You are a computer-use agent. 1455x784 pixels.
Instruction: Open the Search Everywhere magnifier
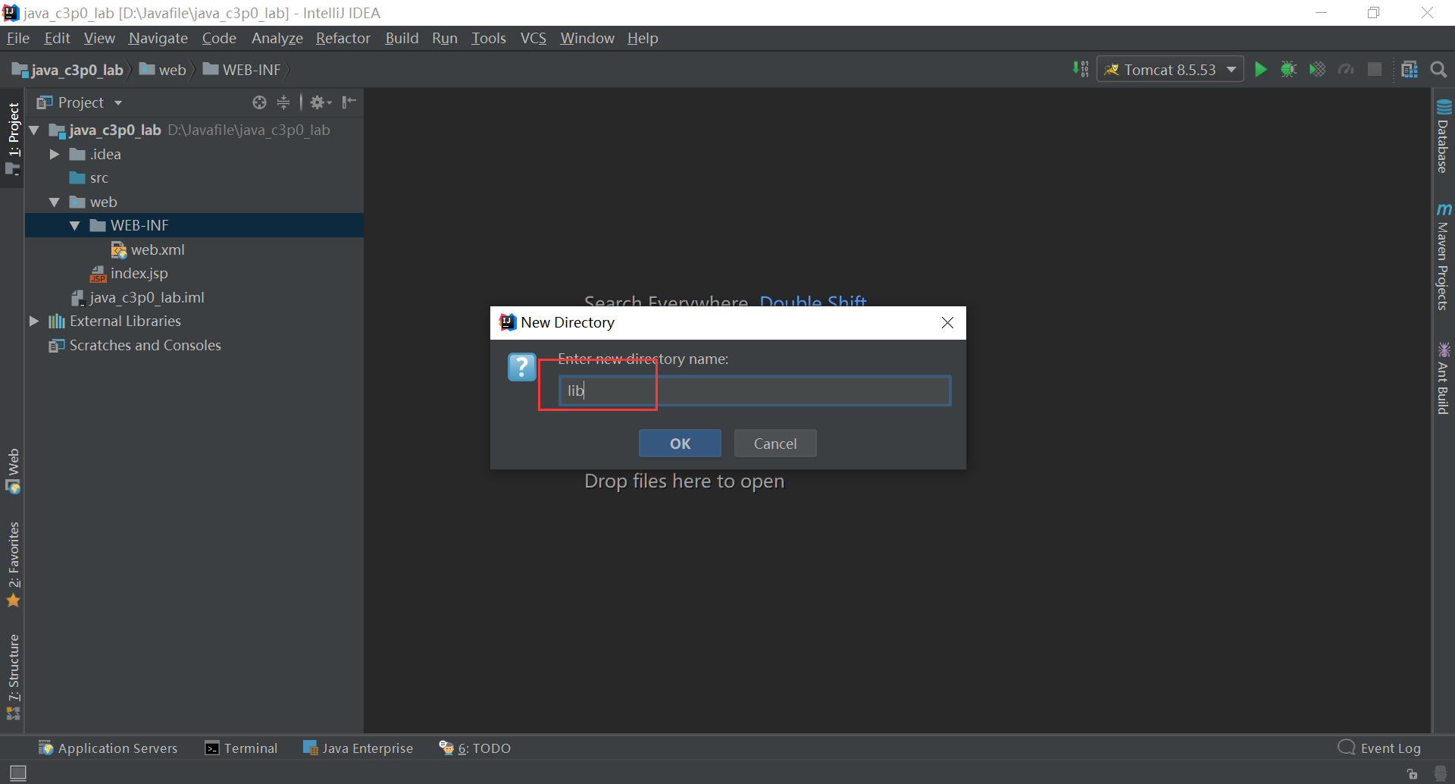pyautogui.click(x=1438, y=69)
